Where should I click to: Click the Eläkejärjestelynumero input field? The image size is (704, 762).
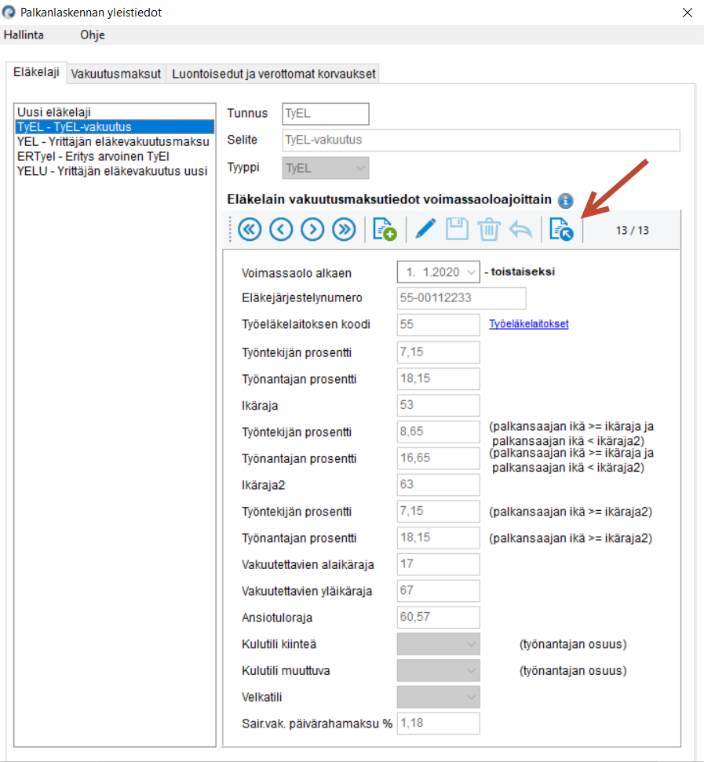(461, 298)
